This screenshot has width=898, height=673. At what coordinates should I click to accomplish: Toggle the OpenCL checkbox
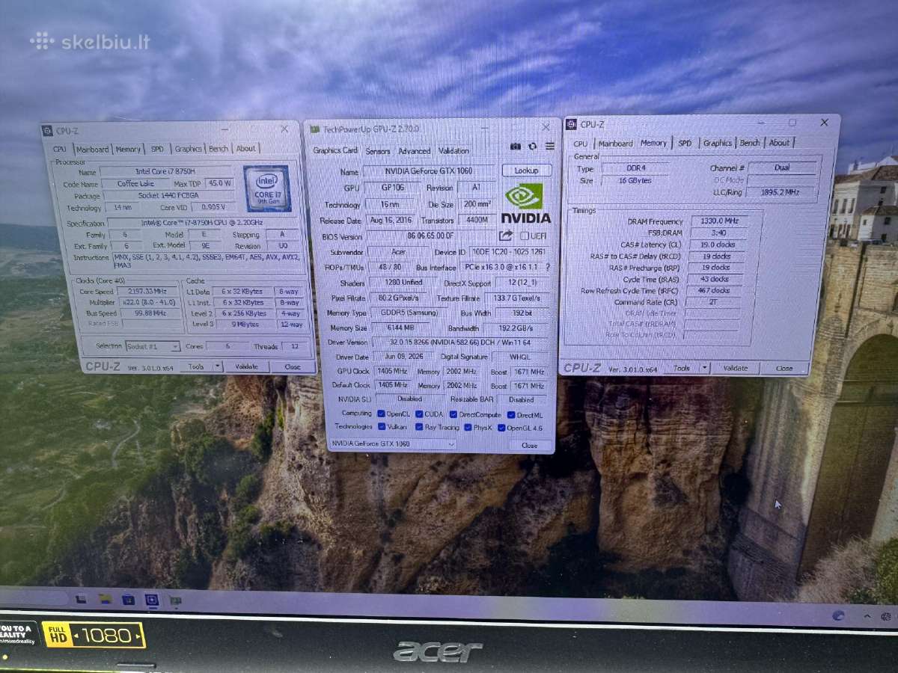[382, 414]
